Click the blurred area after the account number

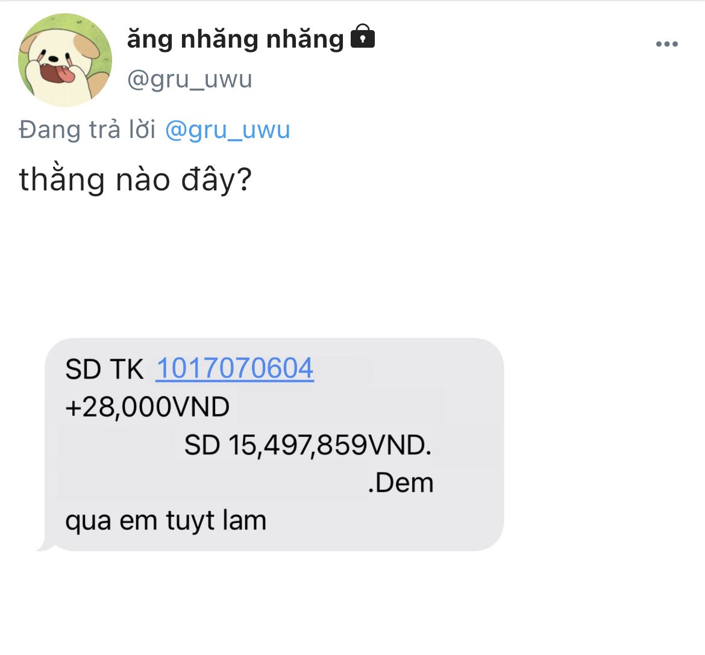344,370
